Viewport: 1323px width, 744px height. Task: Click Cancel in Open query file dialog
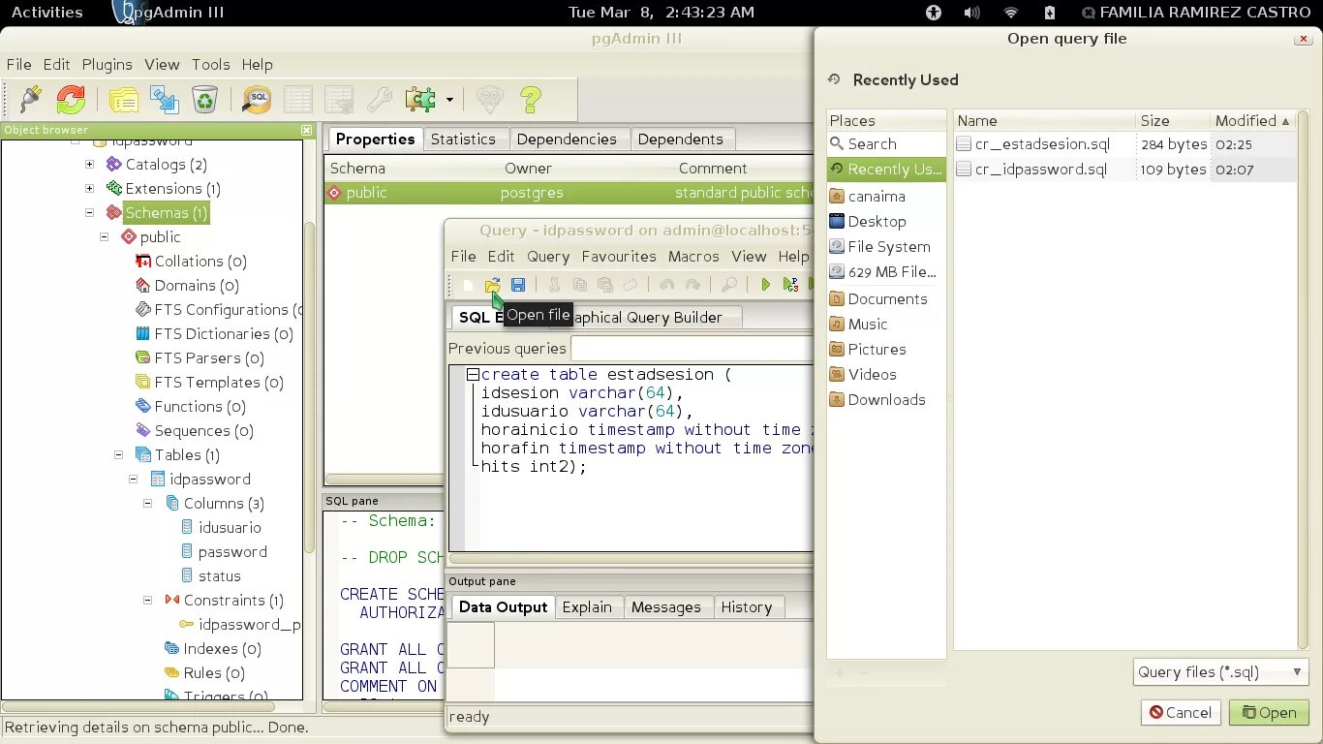click(x=1180, y=713)
